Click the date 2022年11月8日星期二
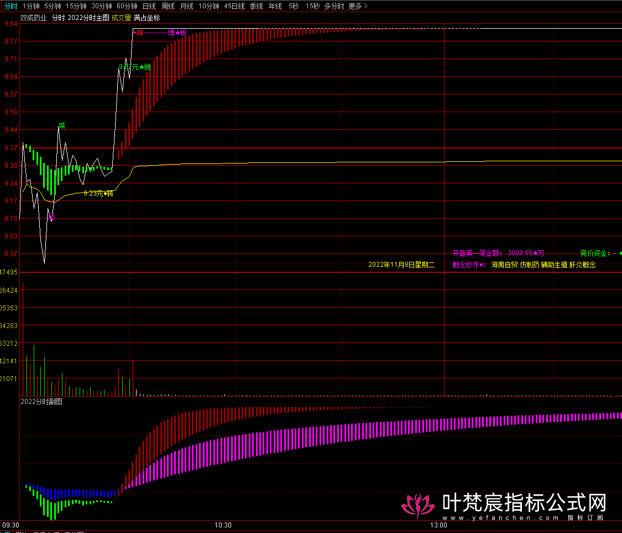This screenshot has height=533, width=622. 401,265
